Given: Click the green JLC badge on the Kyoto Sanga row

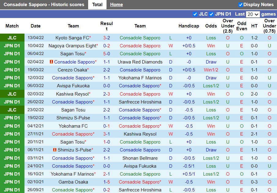Looking at the screenshot, I should tap(12, 38).
